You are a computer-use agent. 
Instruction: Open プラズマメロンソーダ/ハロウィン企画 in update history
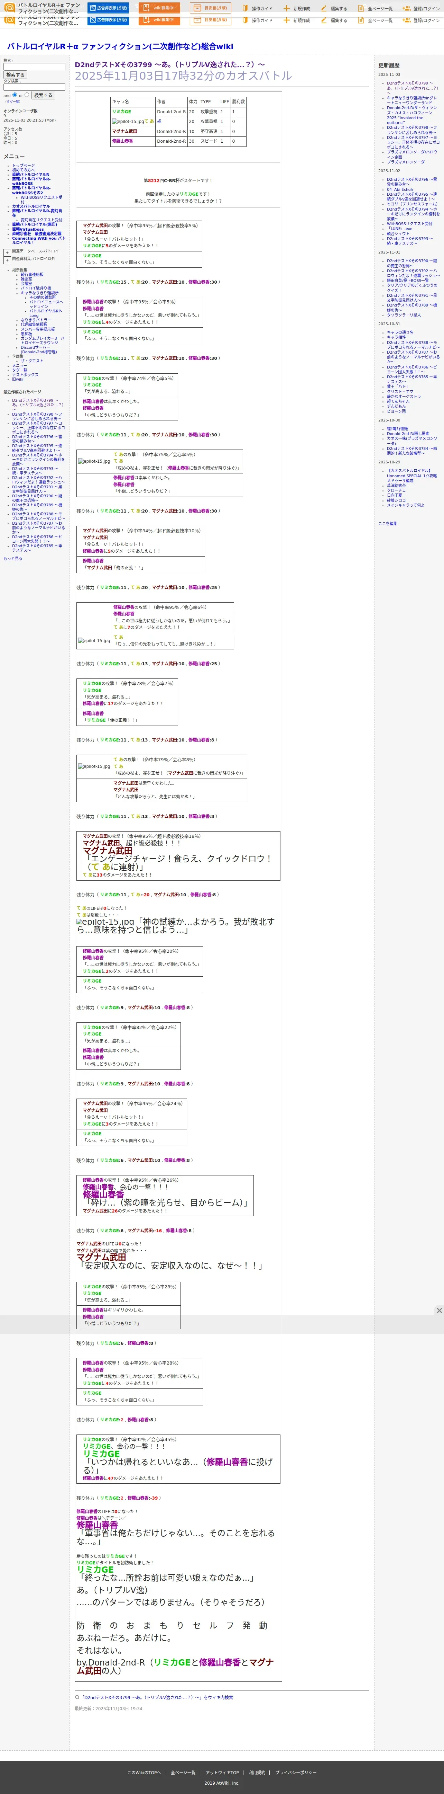(412, 154)
